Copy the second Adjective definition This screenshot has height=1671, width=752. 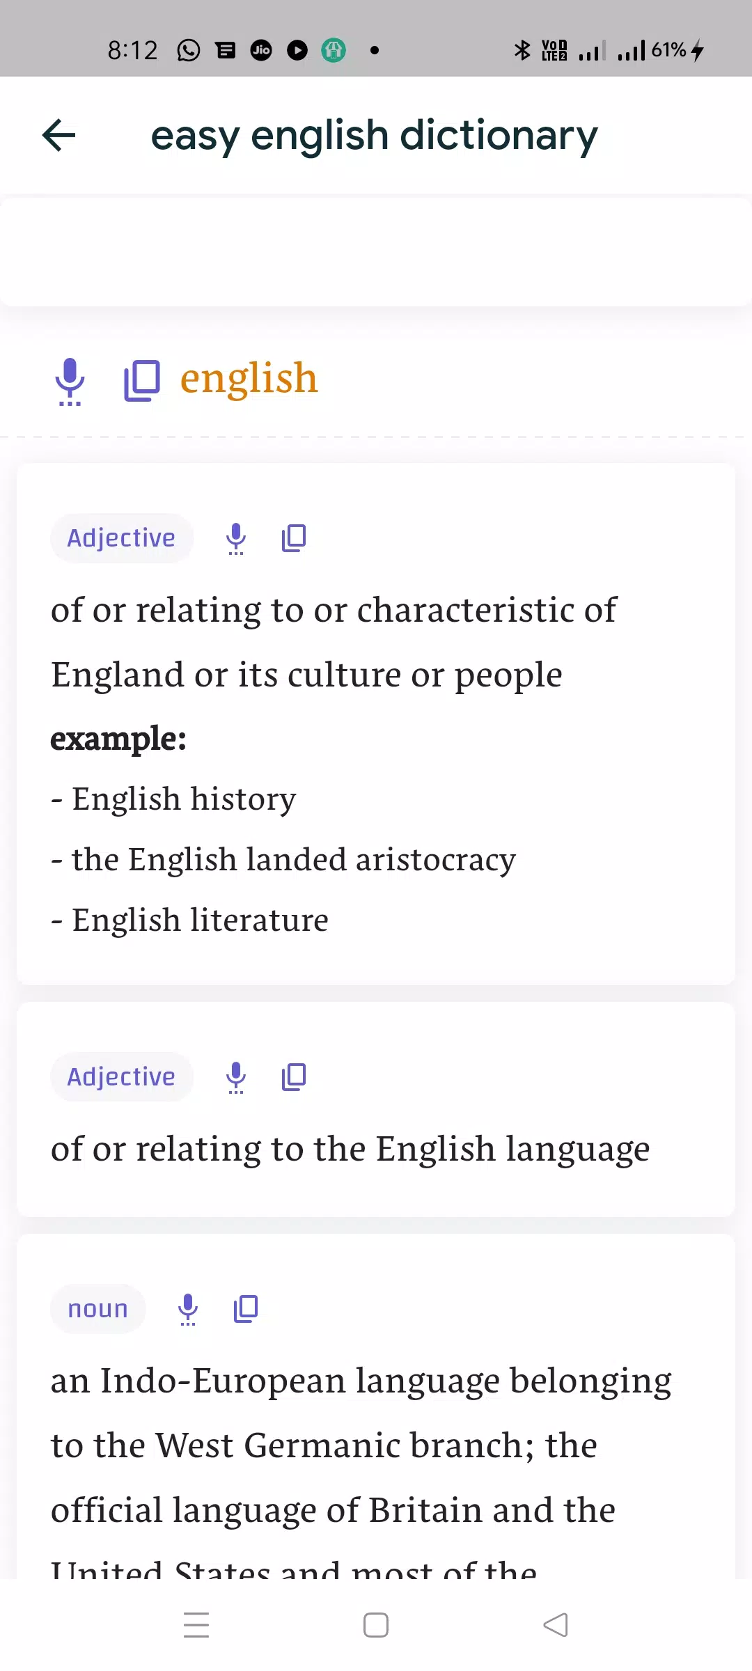click(x=294, y=1077)
